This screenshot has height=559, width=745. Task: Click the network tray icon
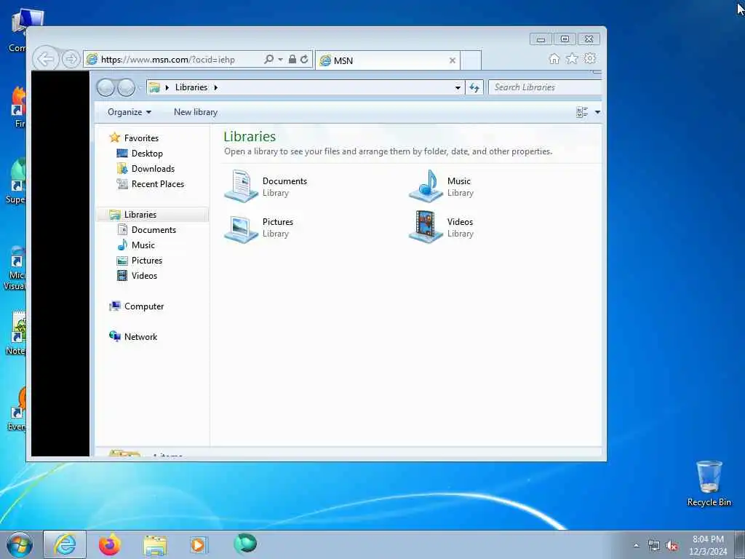[654, 546]
